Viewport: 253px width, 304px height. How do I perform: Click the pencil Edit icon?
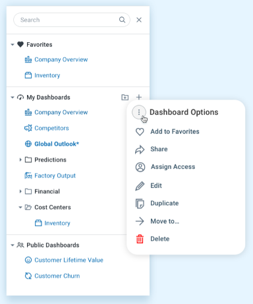pyautogui.click(x=140, y=186)
